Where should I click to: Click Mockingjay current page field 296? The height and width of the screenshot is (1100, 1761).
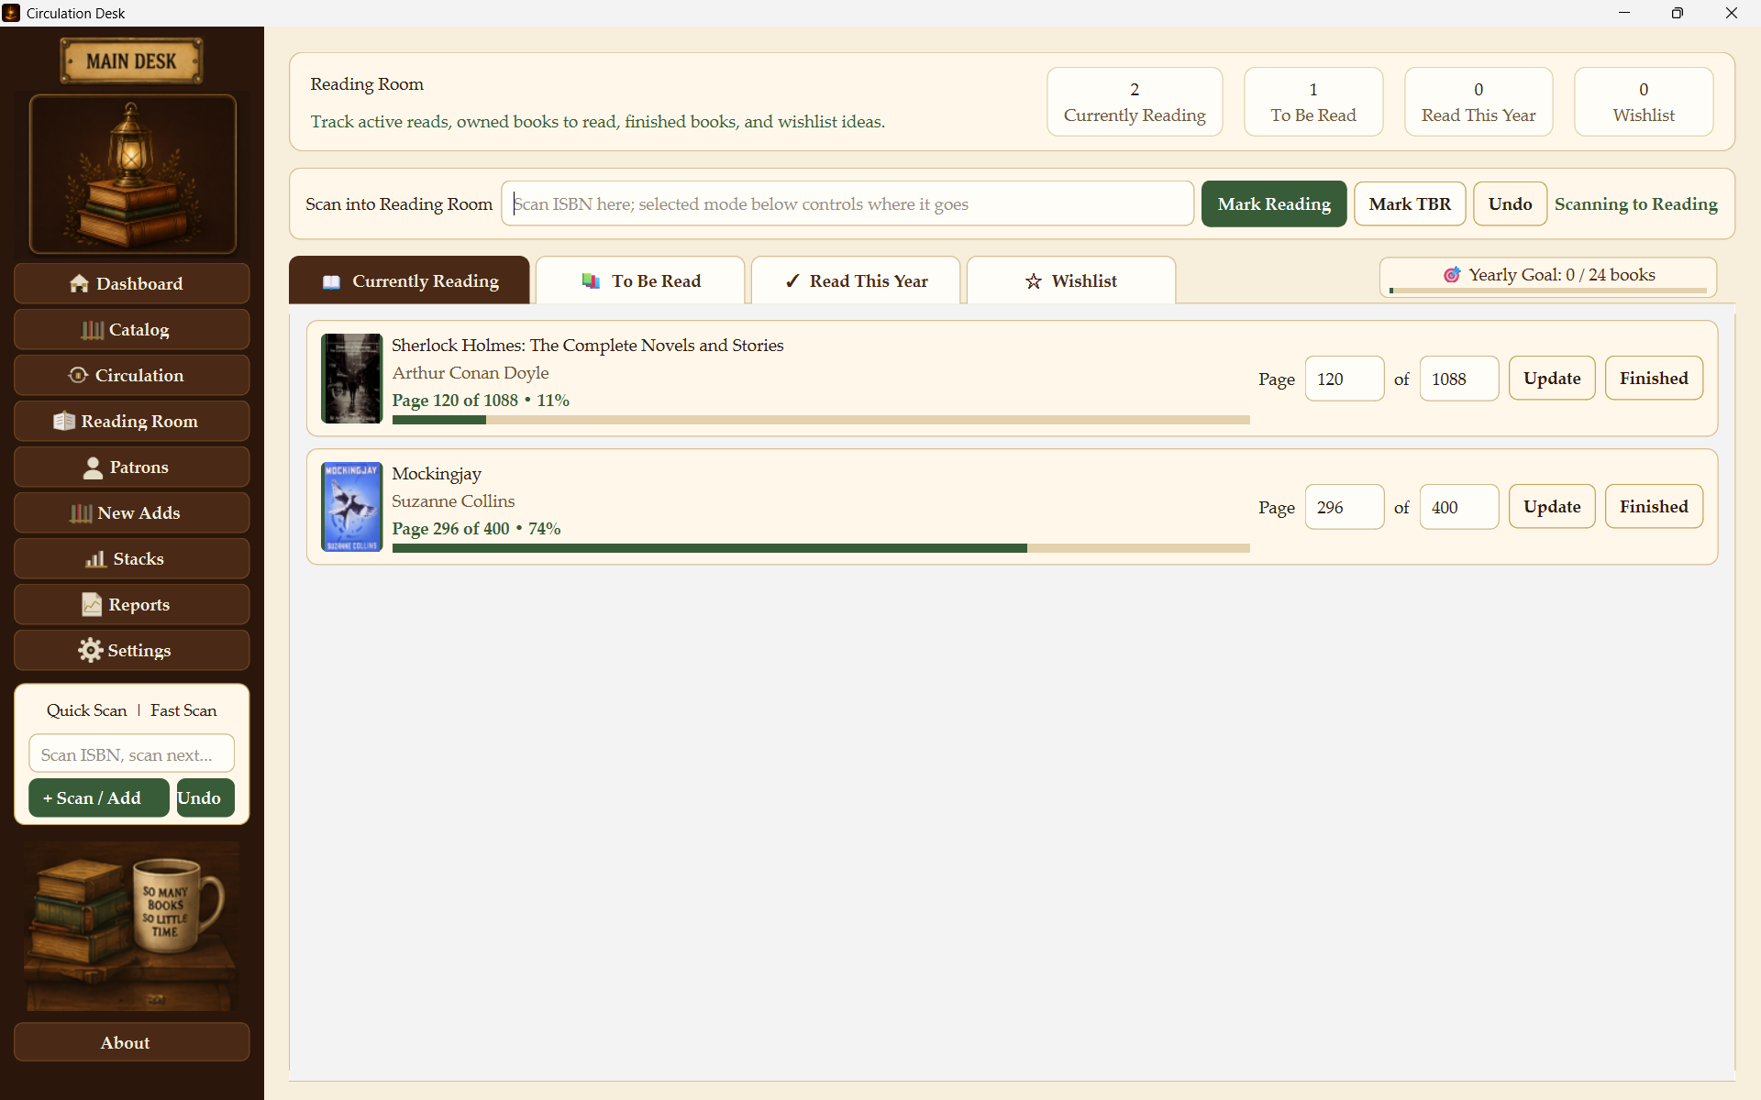[1344, 506]
